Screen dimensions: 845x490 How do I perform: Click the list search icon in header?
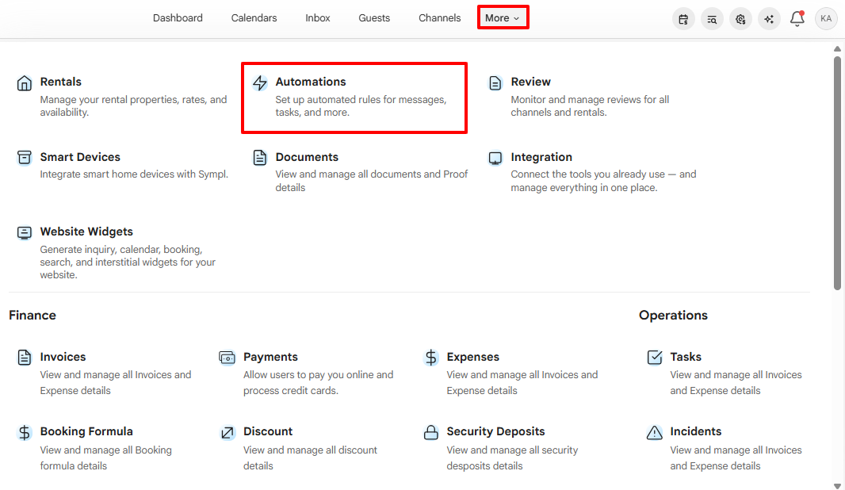pyautogui.click(x=712, y=19)
